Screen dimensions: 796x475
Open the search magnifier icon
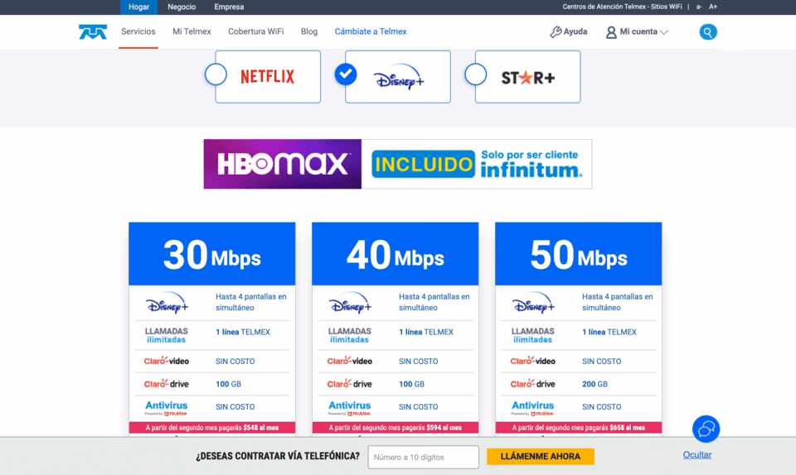707,32
